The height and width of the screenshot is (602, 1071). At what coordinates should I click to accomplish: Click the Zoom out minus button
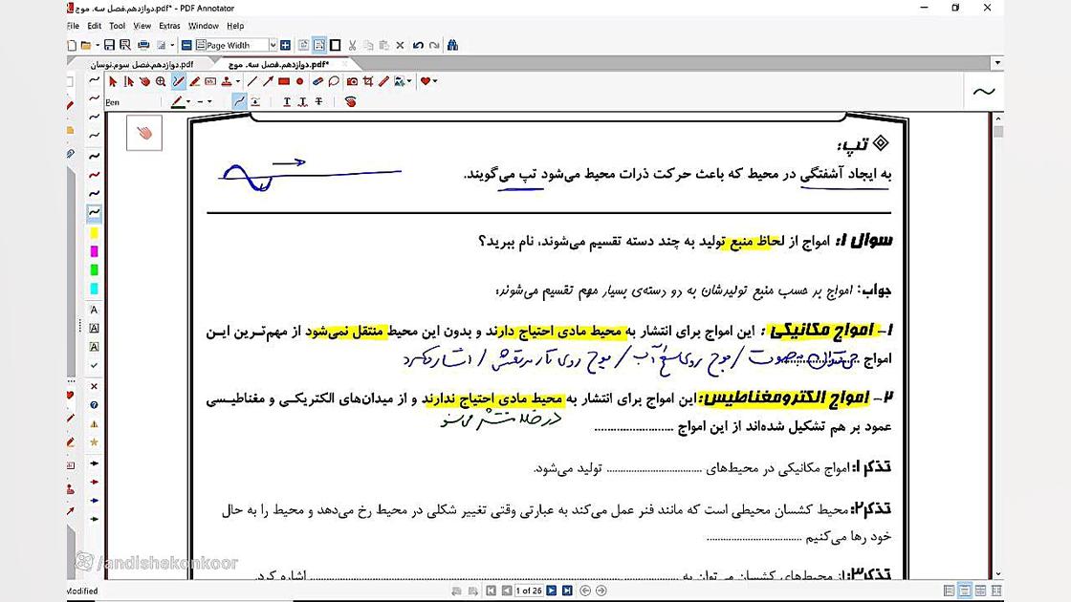[186, 45]
